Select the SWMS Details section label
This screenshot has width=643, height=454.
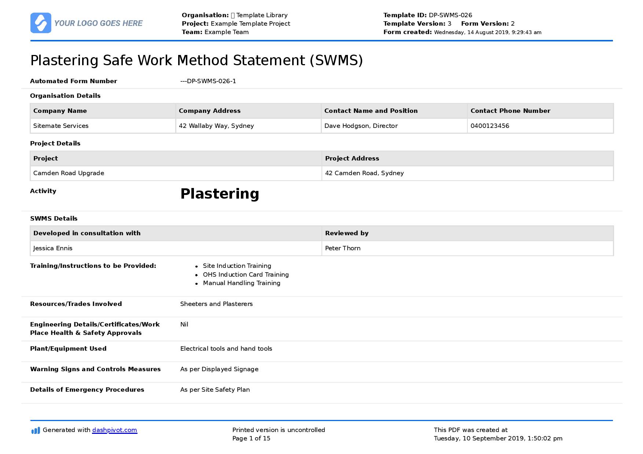coord(54,218)
